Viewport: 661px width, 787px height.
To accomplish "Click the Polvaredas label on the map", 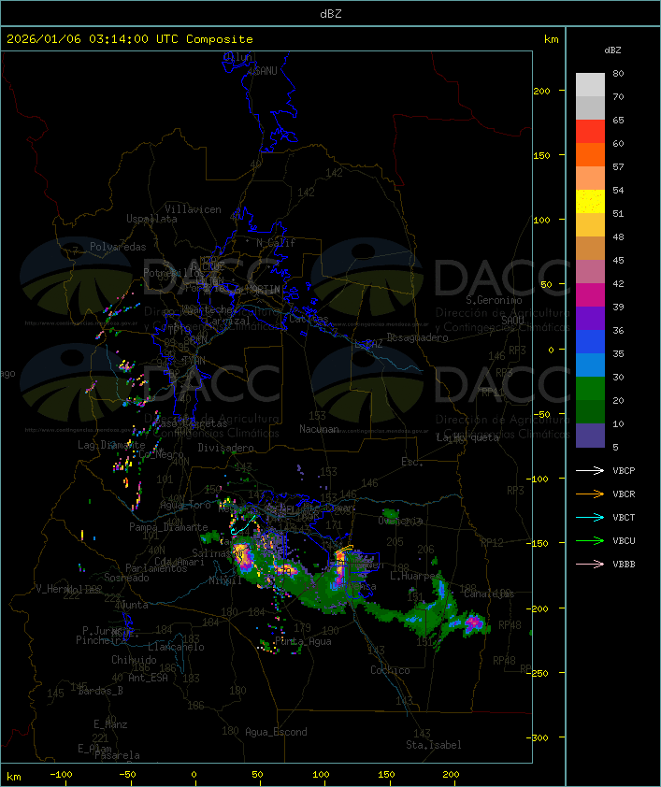I will (x=118, y=247).
